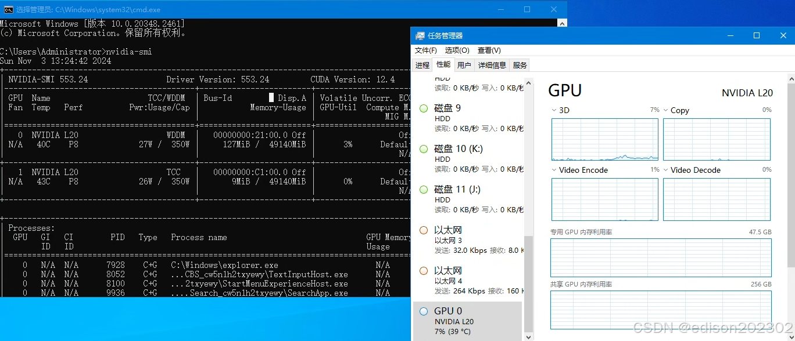The width and height of the screenshot is (795, 341).
Task: Click the 共享 GPU 内存利用率 graph
Action: click(661, 310)
